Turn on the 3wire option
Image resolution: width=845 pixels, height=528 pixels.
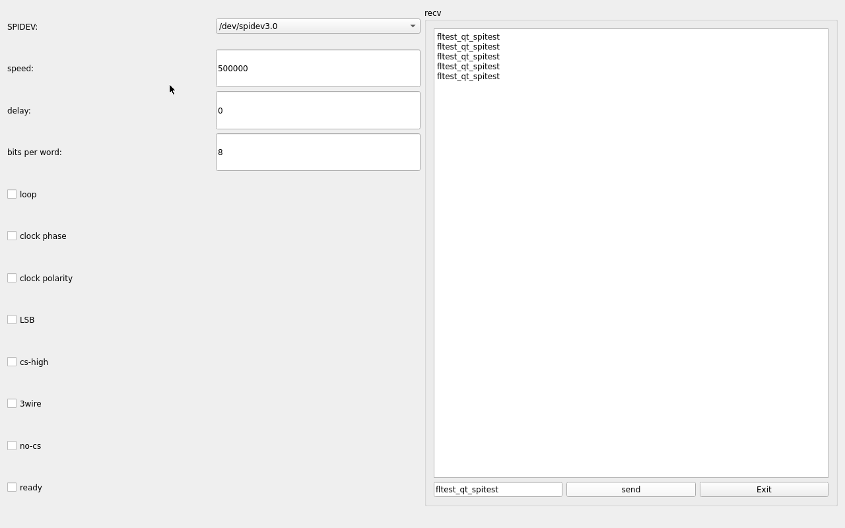point(12,404)
